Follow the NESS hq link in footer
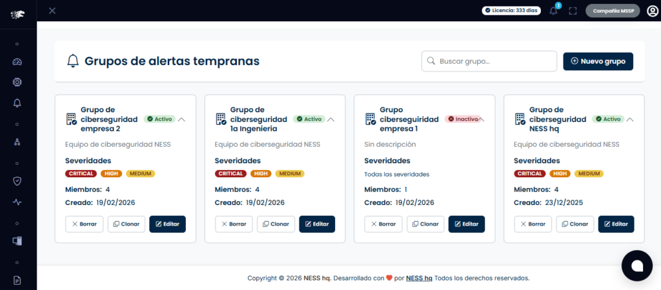The image size is (661, 290). tap(419, 278)
